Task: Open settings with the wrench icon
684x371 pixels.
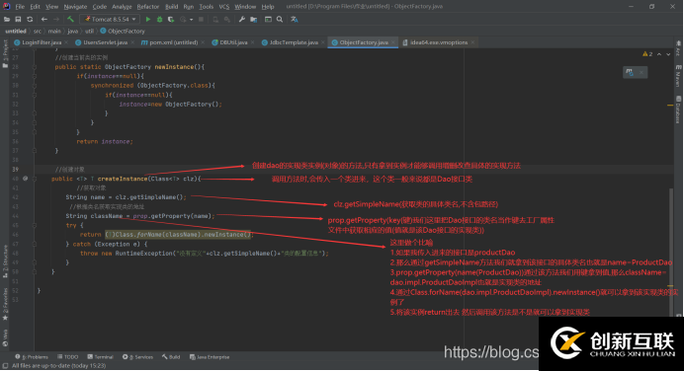Action: pyautogui.click(x=241, y=19)
